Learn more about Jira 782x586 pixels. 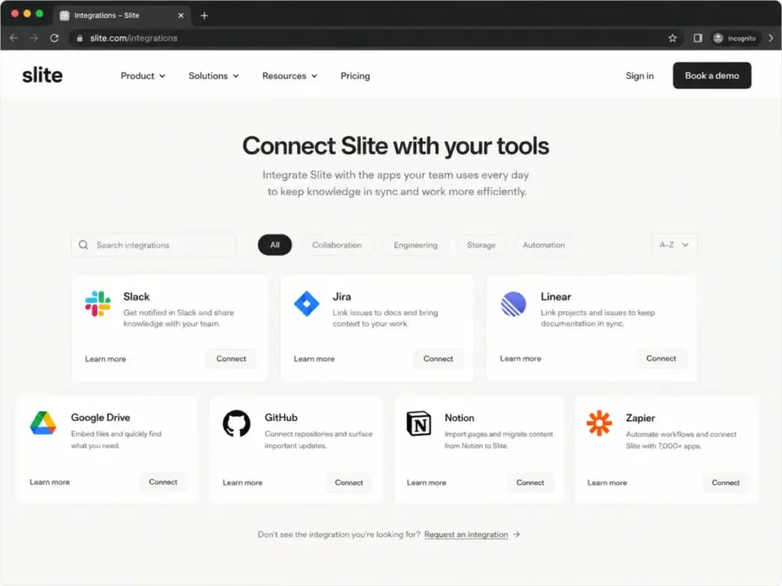point(314,359)
